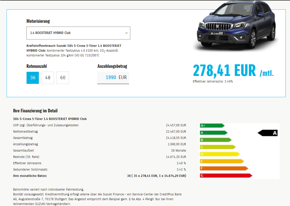The height and width of the screenshot is (206, 290).
Task: Click the B efficiency class bar
Action: [x=216, y=140]
